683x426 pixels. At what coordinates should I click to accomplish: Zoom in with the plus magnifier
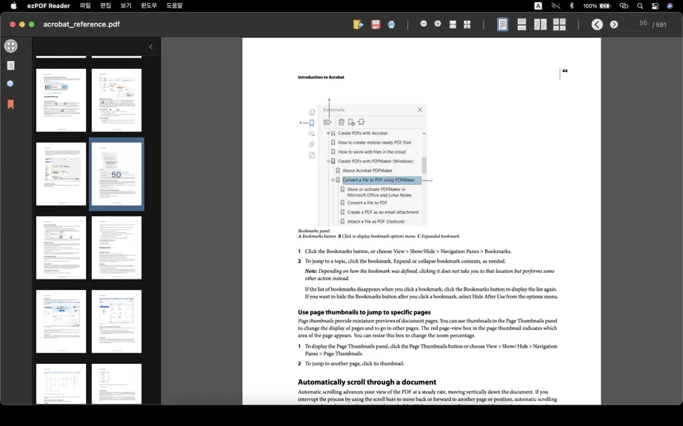coord(438,24)
